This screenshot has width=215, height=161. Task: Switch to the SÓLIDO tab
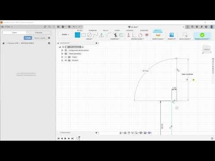click(x=80, y=30)
